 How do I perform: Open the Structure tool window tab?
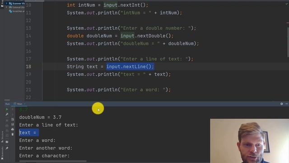coord(2,137)
